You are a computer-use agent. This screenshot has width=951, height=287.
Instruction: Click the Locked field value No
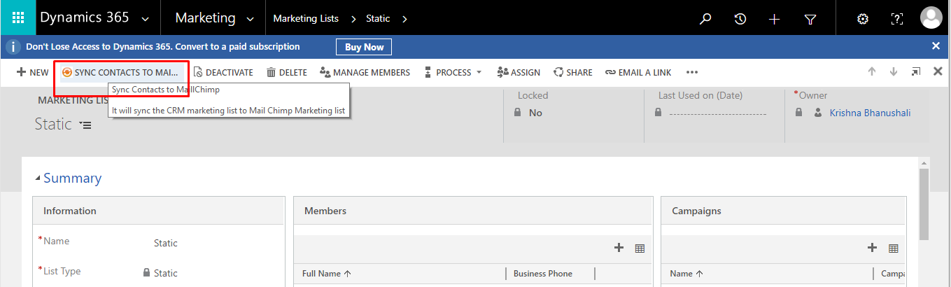[x=535, y=113]
